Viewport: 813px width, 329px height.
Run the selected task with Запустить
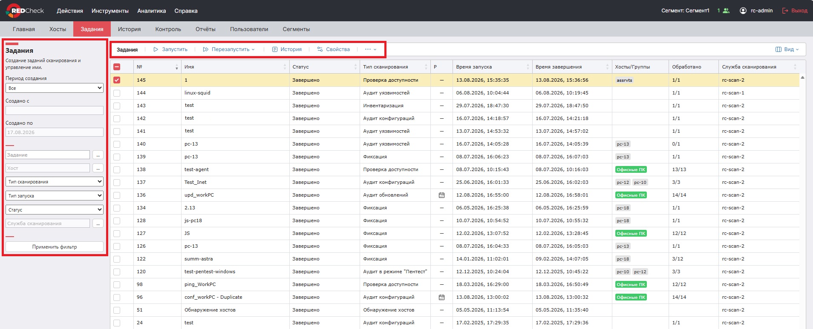170,49
